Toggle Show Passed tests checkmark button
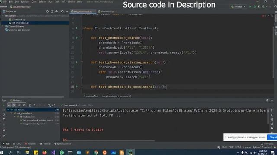This screenshot has height=155, width=277. tap(9, 105)
